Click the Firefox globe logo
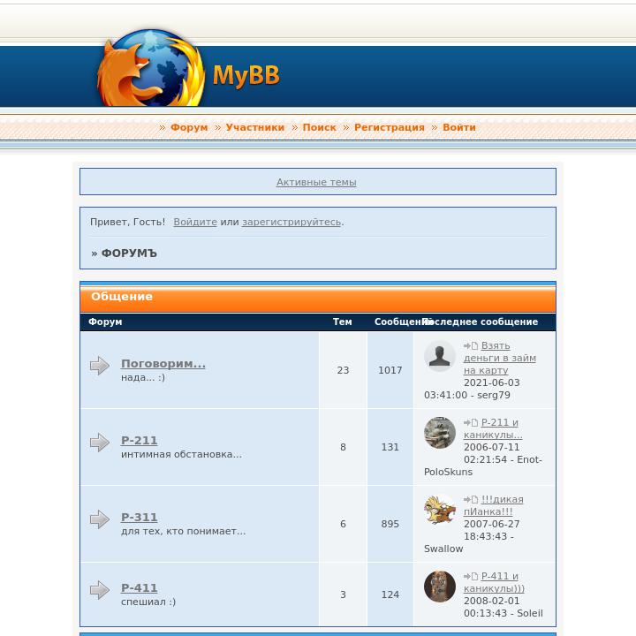This screenshot has height=636, width=636. coord(151,67)
